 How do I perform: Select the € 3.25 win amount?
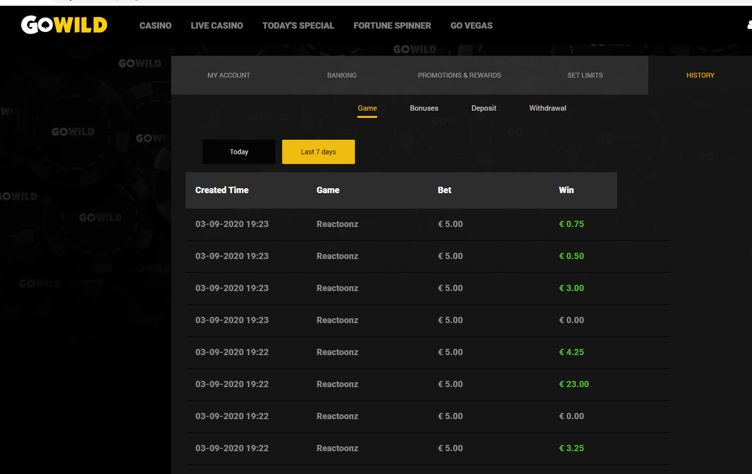[572, 448]
